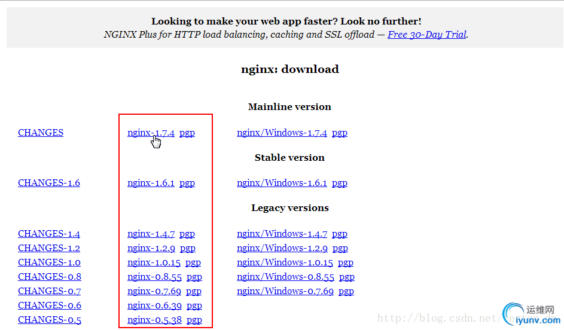Open pgp signature for nginx-0.7.69
564x330 pixels.
coord(194,292)
